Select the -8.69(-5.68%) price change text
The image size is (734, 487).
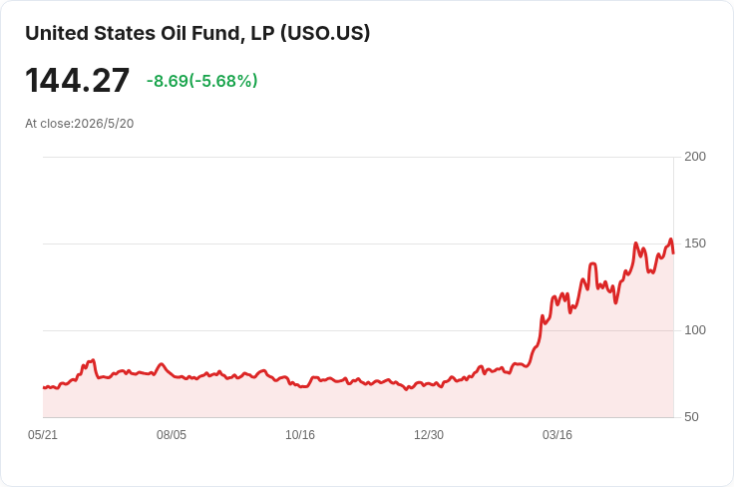click(201, 81)
